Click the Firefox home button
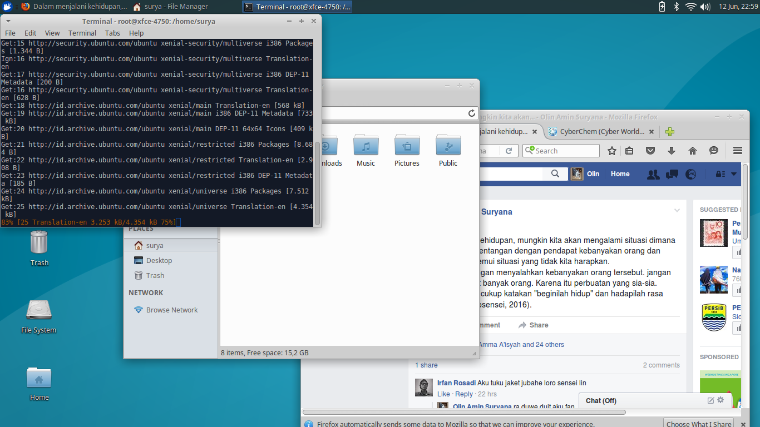This screenshot has height=427, width=760. (692, 151)
